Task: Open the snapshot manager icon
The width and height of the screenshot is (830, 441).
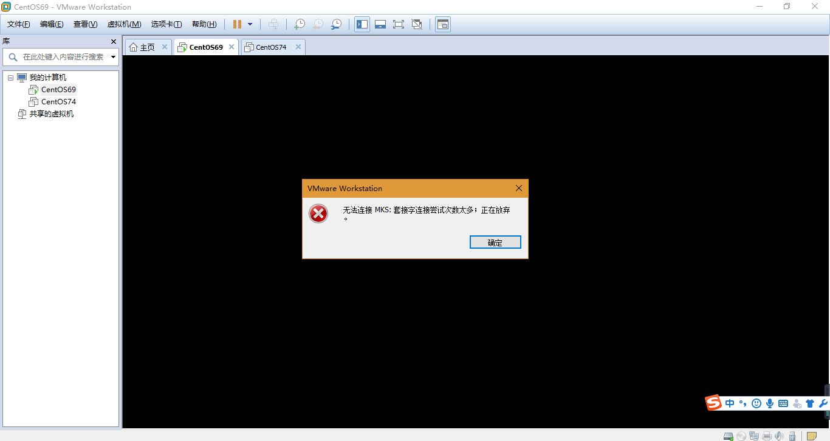Action: coord(336,24)
